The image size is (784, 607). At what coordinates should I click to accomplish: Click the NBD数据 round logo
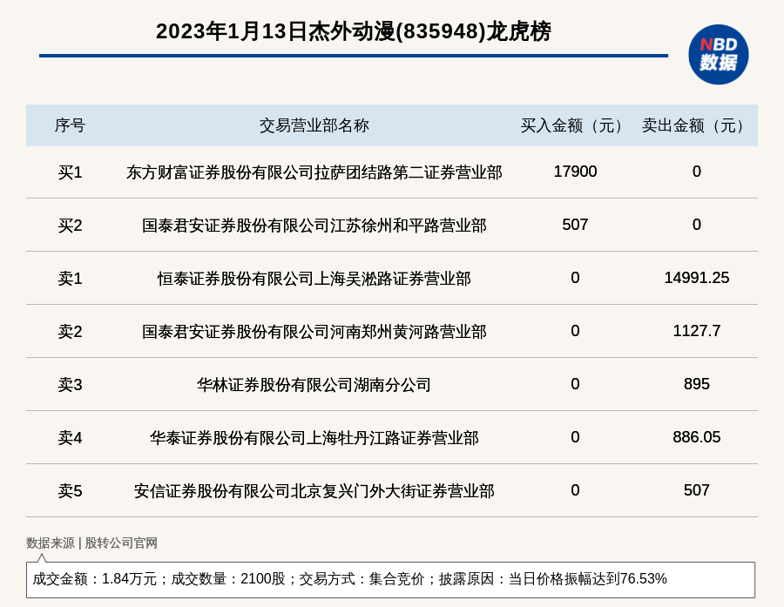click(718, 55)
